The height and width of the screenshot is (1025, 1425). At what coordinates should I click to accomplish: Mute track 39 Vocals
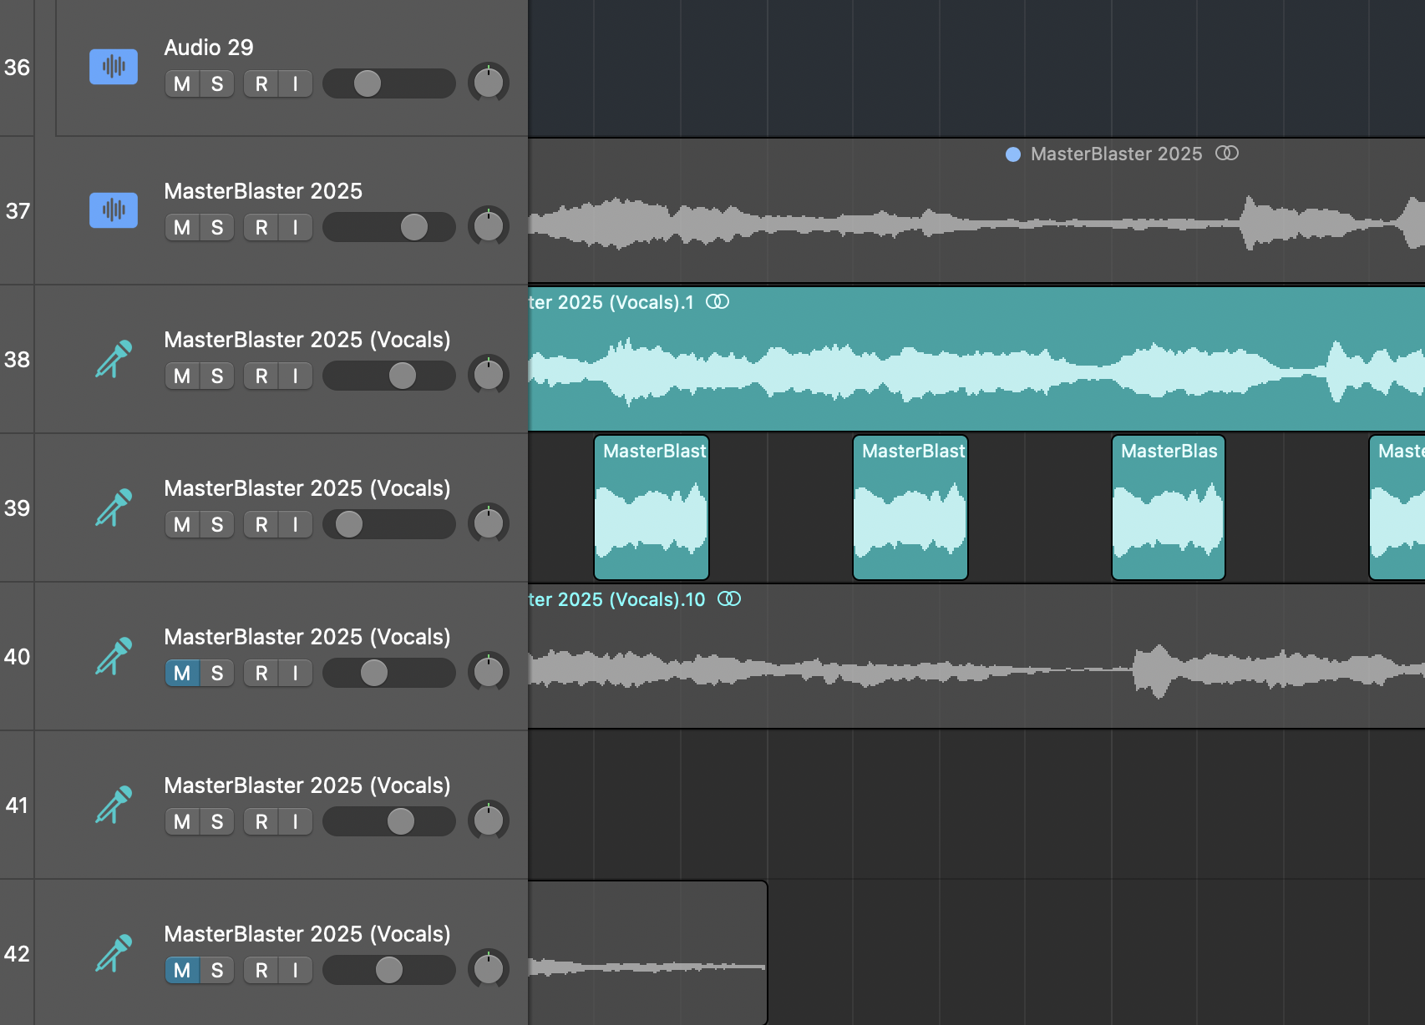coord(182,525)
